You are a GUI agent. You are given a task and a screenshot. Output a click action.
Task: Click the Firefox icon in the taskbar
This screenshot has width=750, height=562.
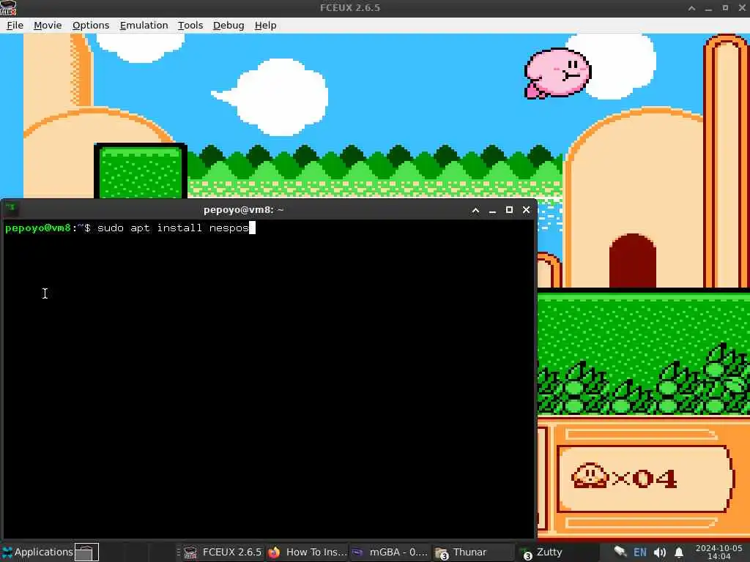[274, 552]
